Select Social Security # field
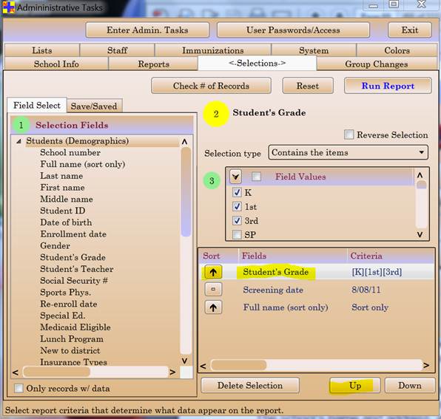 (x=74, y=281)
